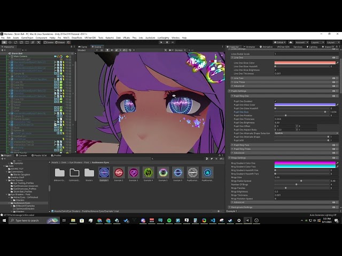Open Pupil One Alternate Shape Selection dropdown
Screen dimensions: 342x256
tap(306, 133)
